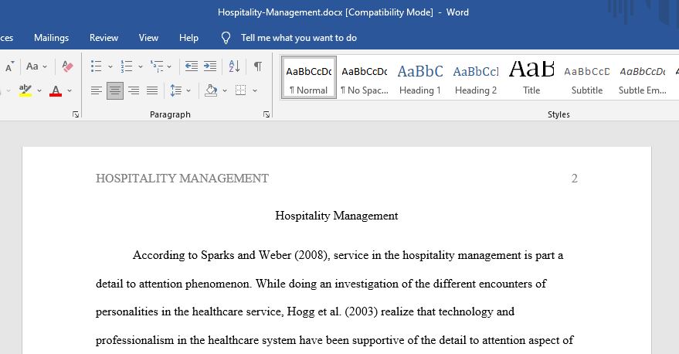Open Font Color dropdown arrow
679x354 pixels.
click(70, 90)
